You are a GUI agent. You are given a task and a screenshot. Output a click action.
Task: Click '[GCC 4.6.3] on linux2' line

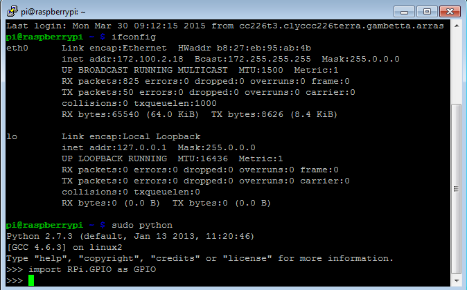[64, 247]
